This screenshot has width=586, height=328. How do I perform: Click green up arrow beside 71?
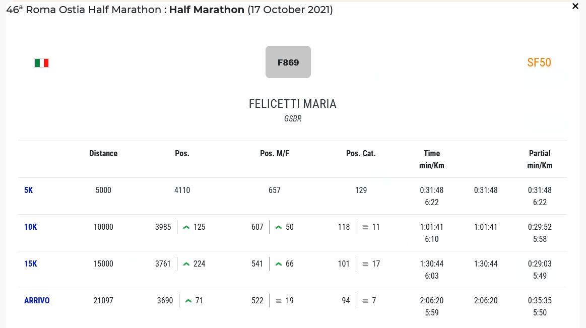tap(188, 301)
